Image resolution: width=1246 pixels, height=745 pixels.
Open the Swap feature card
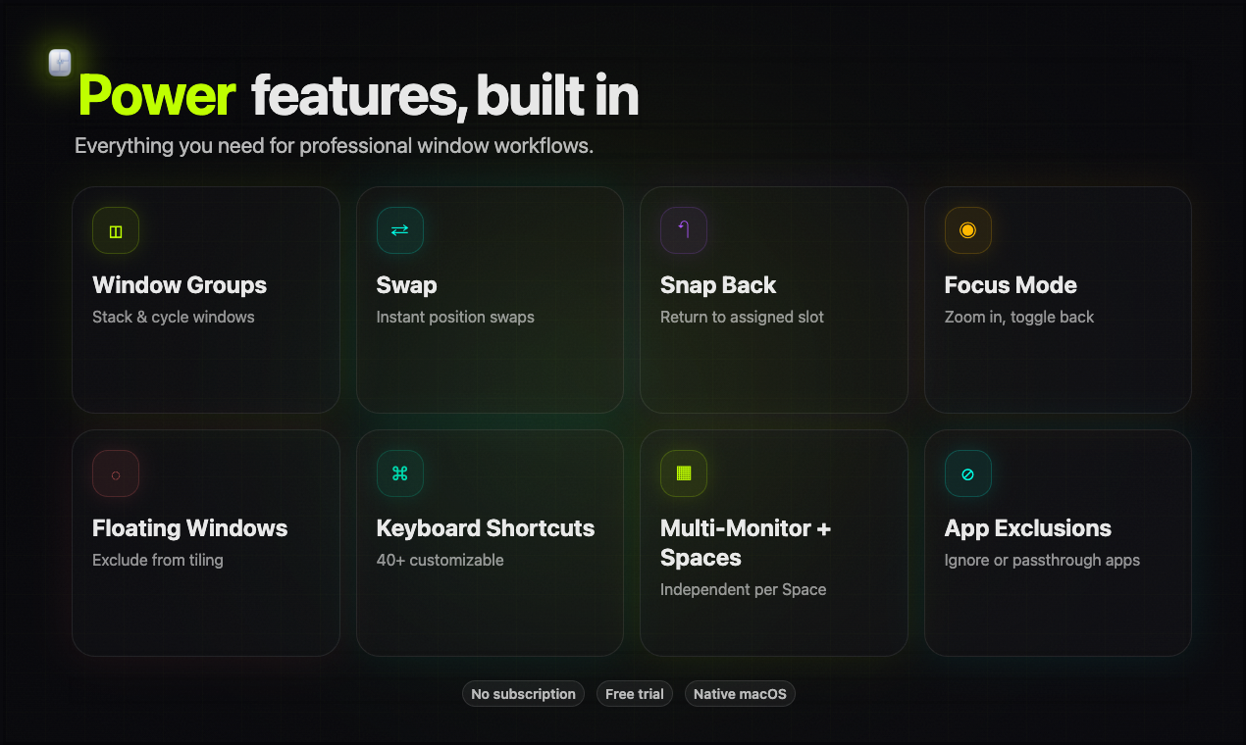point(490,299)
